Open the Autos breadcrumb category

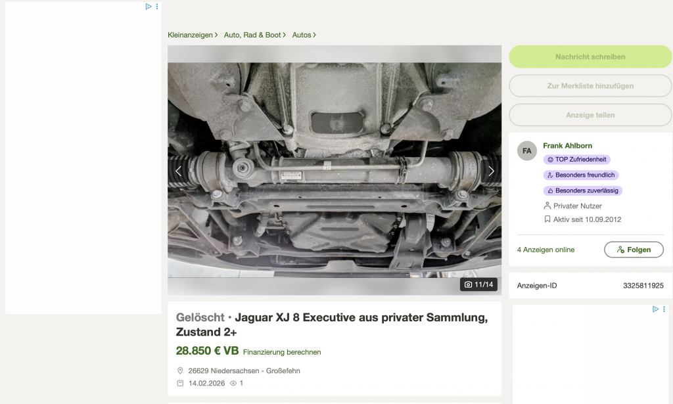pyautogui.click(x=304, y=35)
